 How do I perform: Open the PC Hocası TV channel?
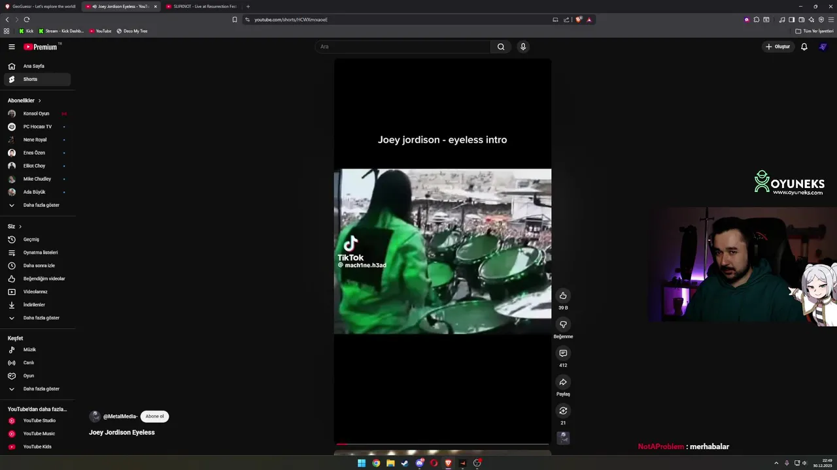click(x=37, y=127)
